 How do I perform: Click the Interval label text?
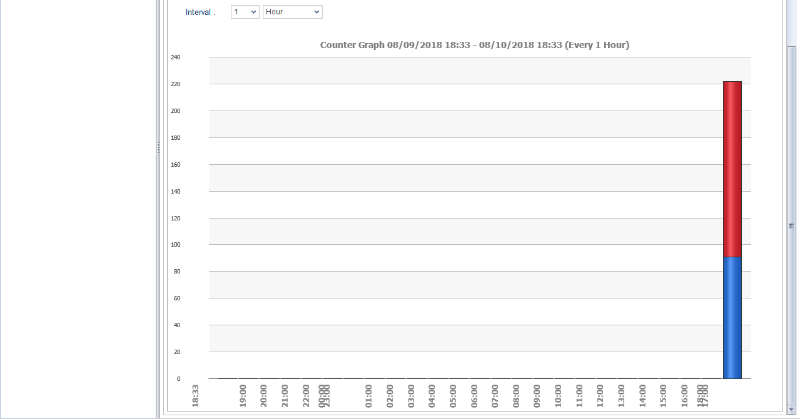coord(200,12)
